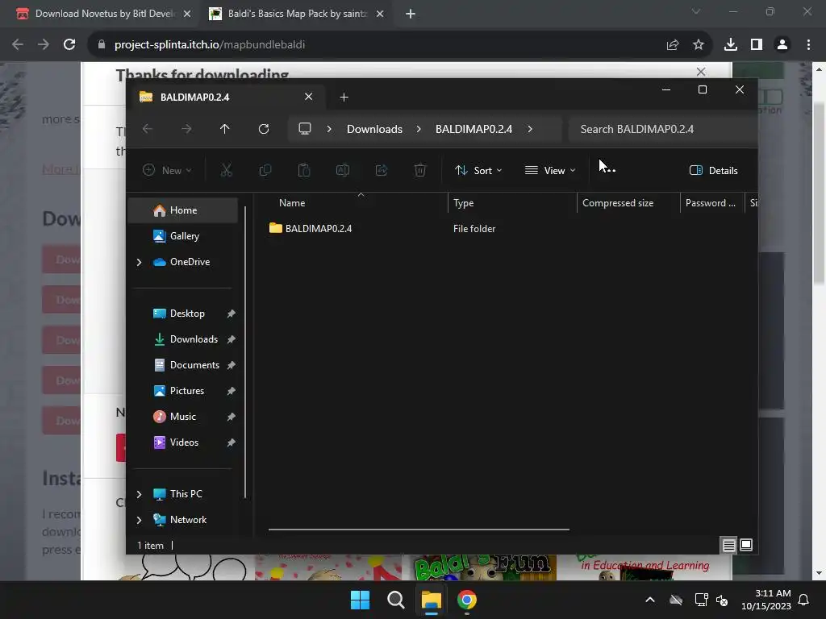Open the Sort dropdown menu
Image resolution: width=826 pixels, height=619 pixels.
tap(478, 171)
